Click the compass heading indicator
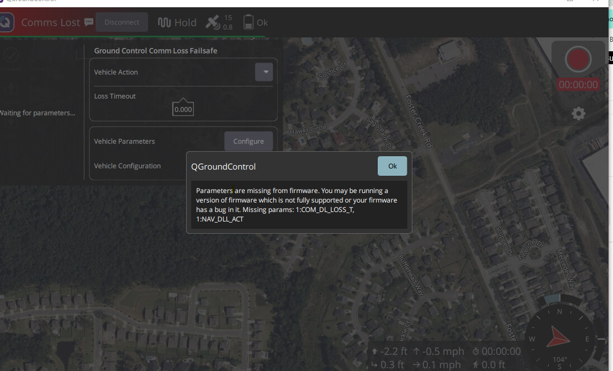Screen dimensions: 613x371 click(559, 337)
